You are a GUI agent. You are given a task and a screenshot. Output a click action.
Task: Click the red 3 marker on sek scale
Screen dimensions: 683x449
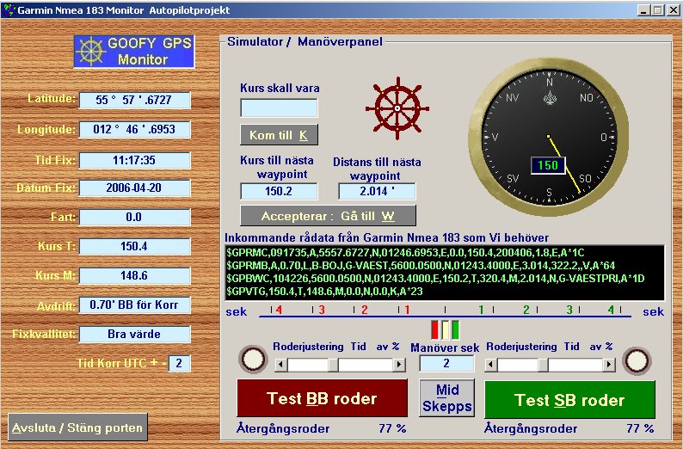pos(322,310)
